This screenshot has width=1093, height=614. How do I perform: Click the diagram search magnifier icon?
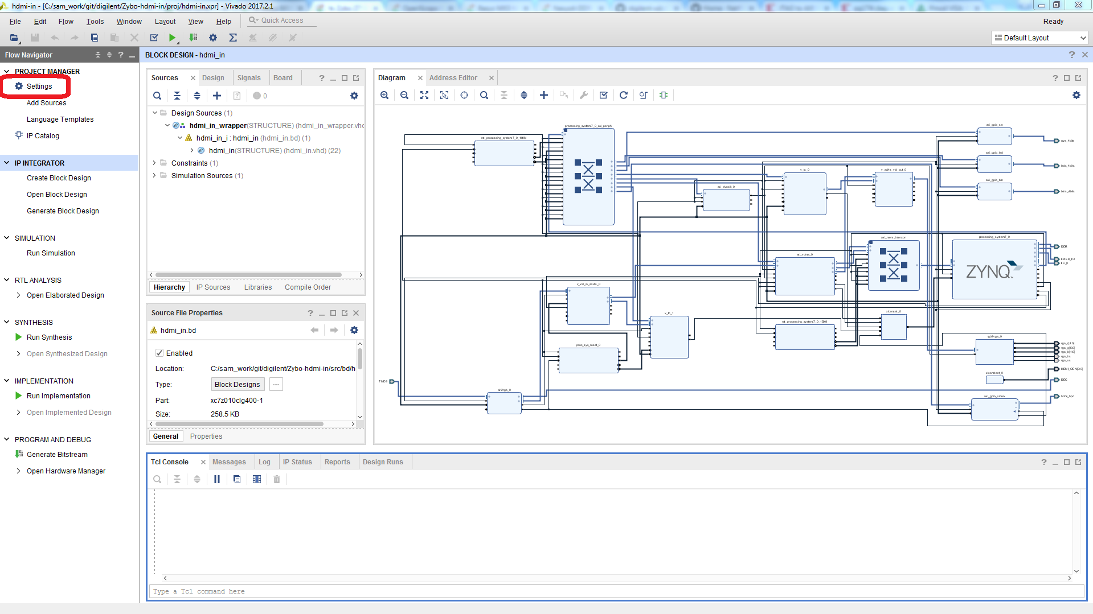[x=484, y=95]
